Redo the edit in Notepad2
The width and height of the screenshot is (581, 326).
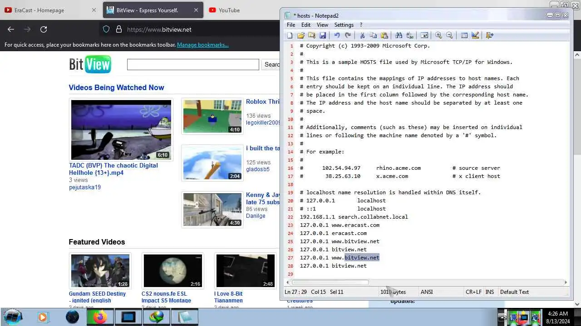[x=348, y=35]
